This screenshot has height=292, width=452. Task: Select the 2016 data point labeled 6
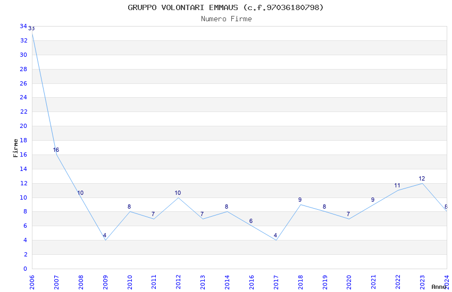coord(251,226)
